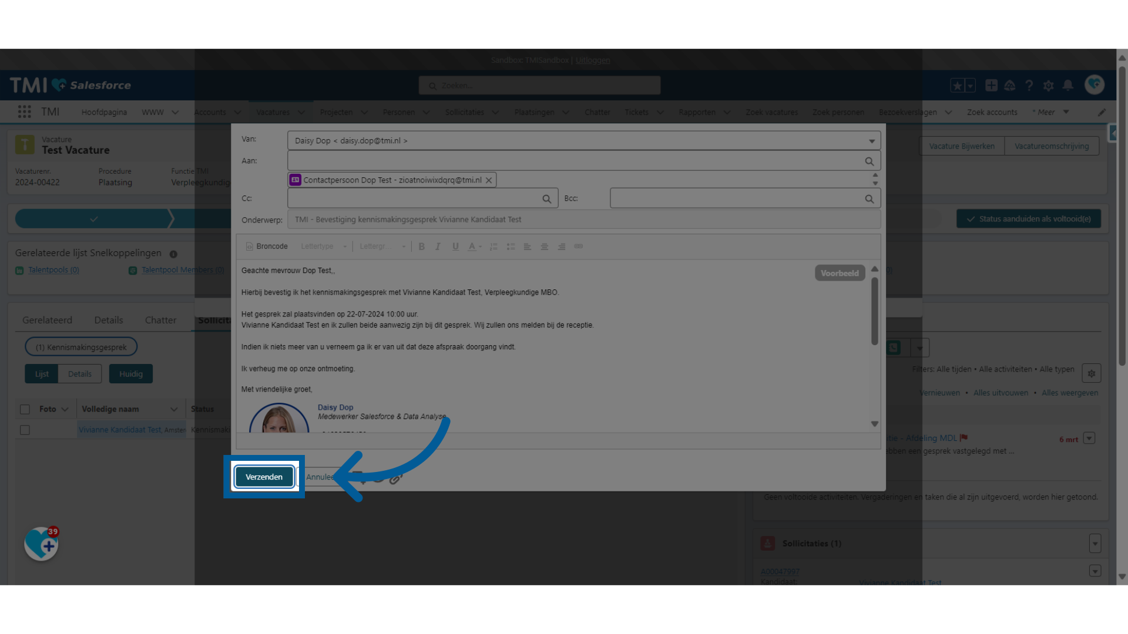Click the Vacature Bijwerken button
This screenshot has height=634, width=1128.
(x=962, y=146)
